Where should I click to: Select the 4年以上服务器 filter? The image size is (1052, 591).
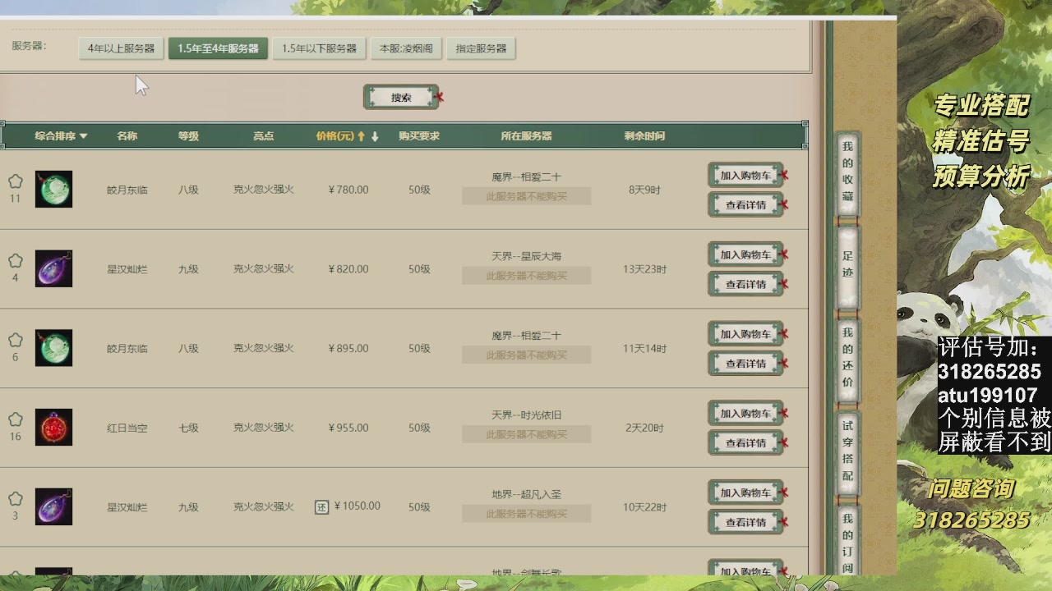click(x=122, y=48)
